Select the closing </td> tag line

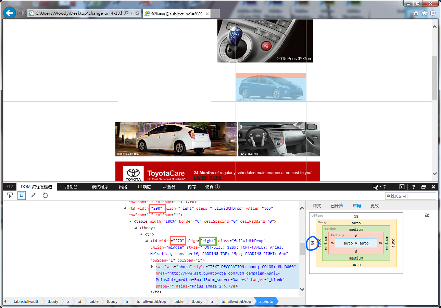[x=156, y=292]
